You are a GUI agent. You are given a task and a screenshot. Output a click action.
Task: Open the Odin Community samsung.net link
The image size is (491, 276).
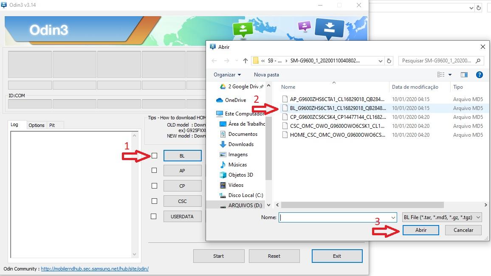[x=95, y=269]
